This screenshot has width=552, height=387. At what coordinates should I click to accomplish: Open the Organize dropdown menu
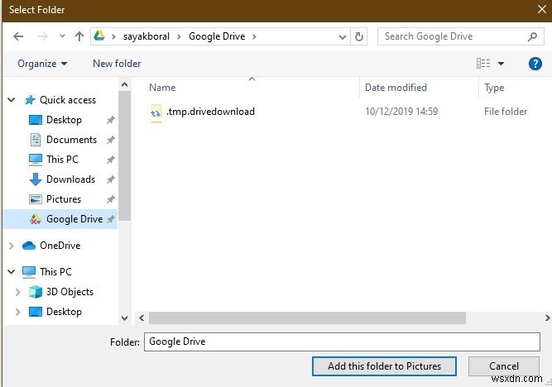(42, 64)
